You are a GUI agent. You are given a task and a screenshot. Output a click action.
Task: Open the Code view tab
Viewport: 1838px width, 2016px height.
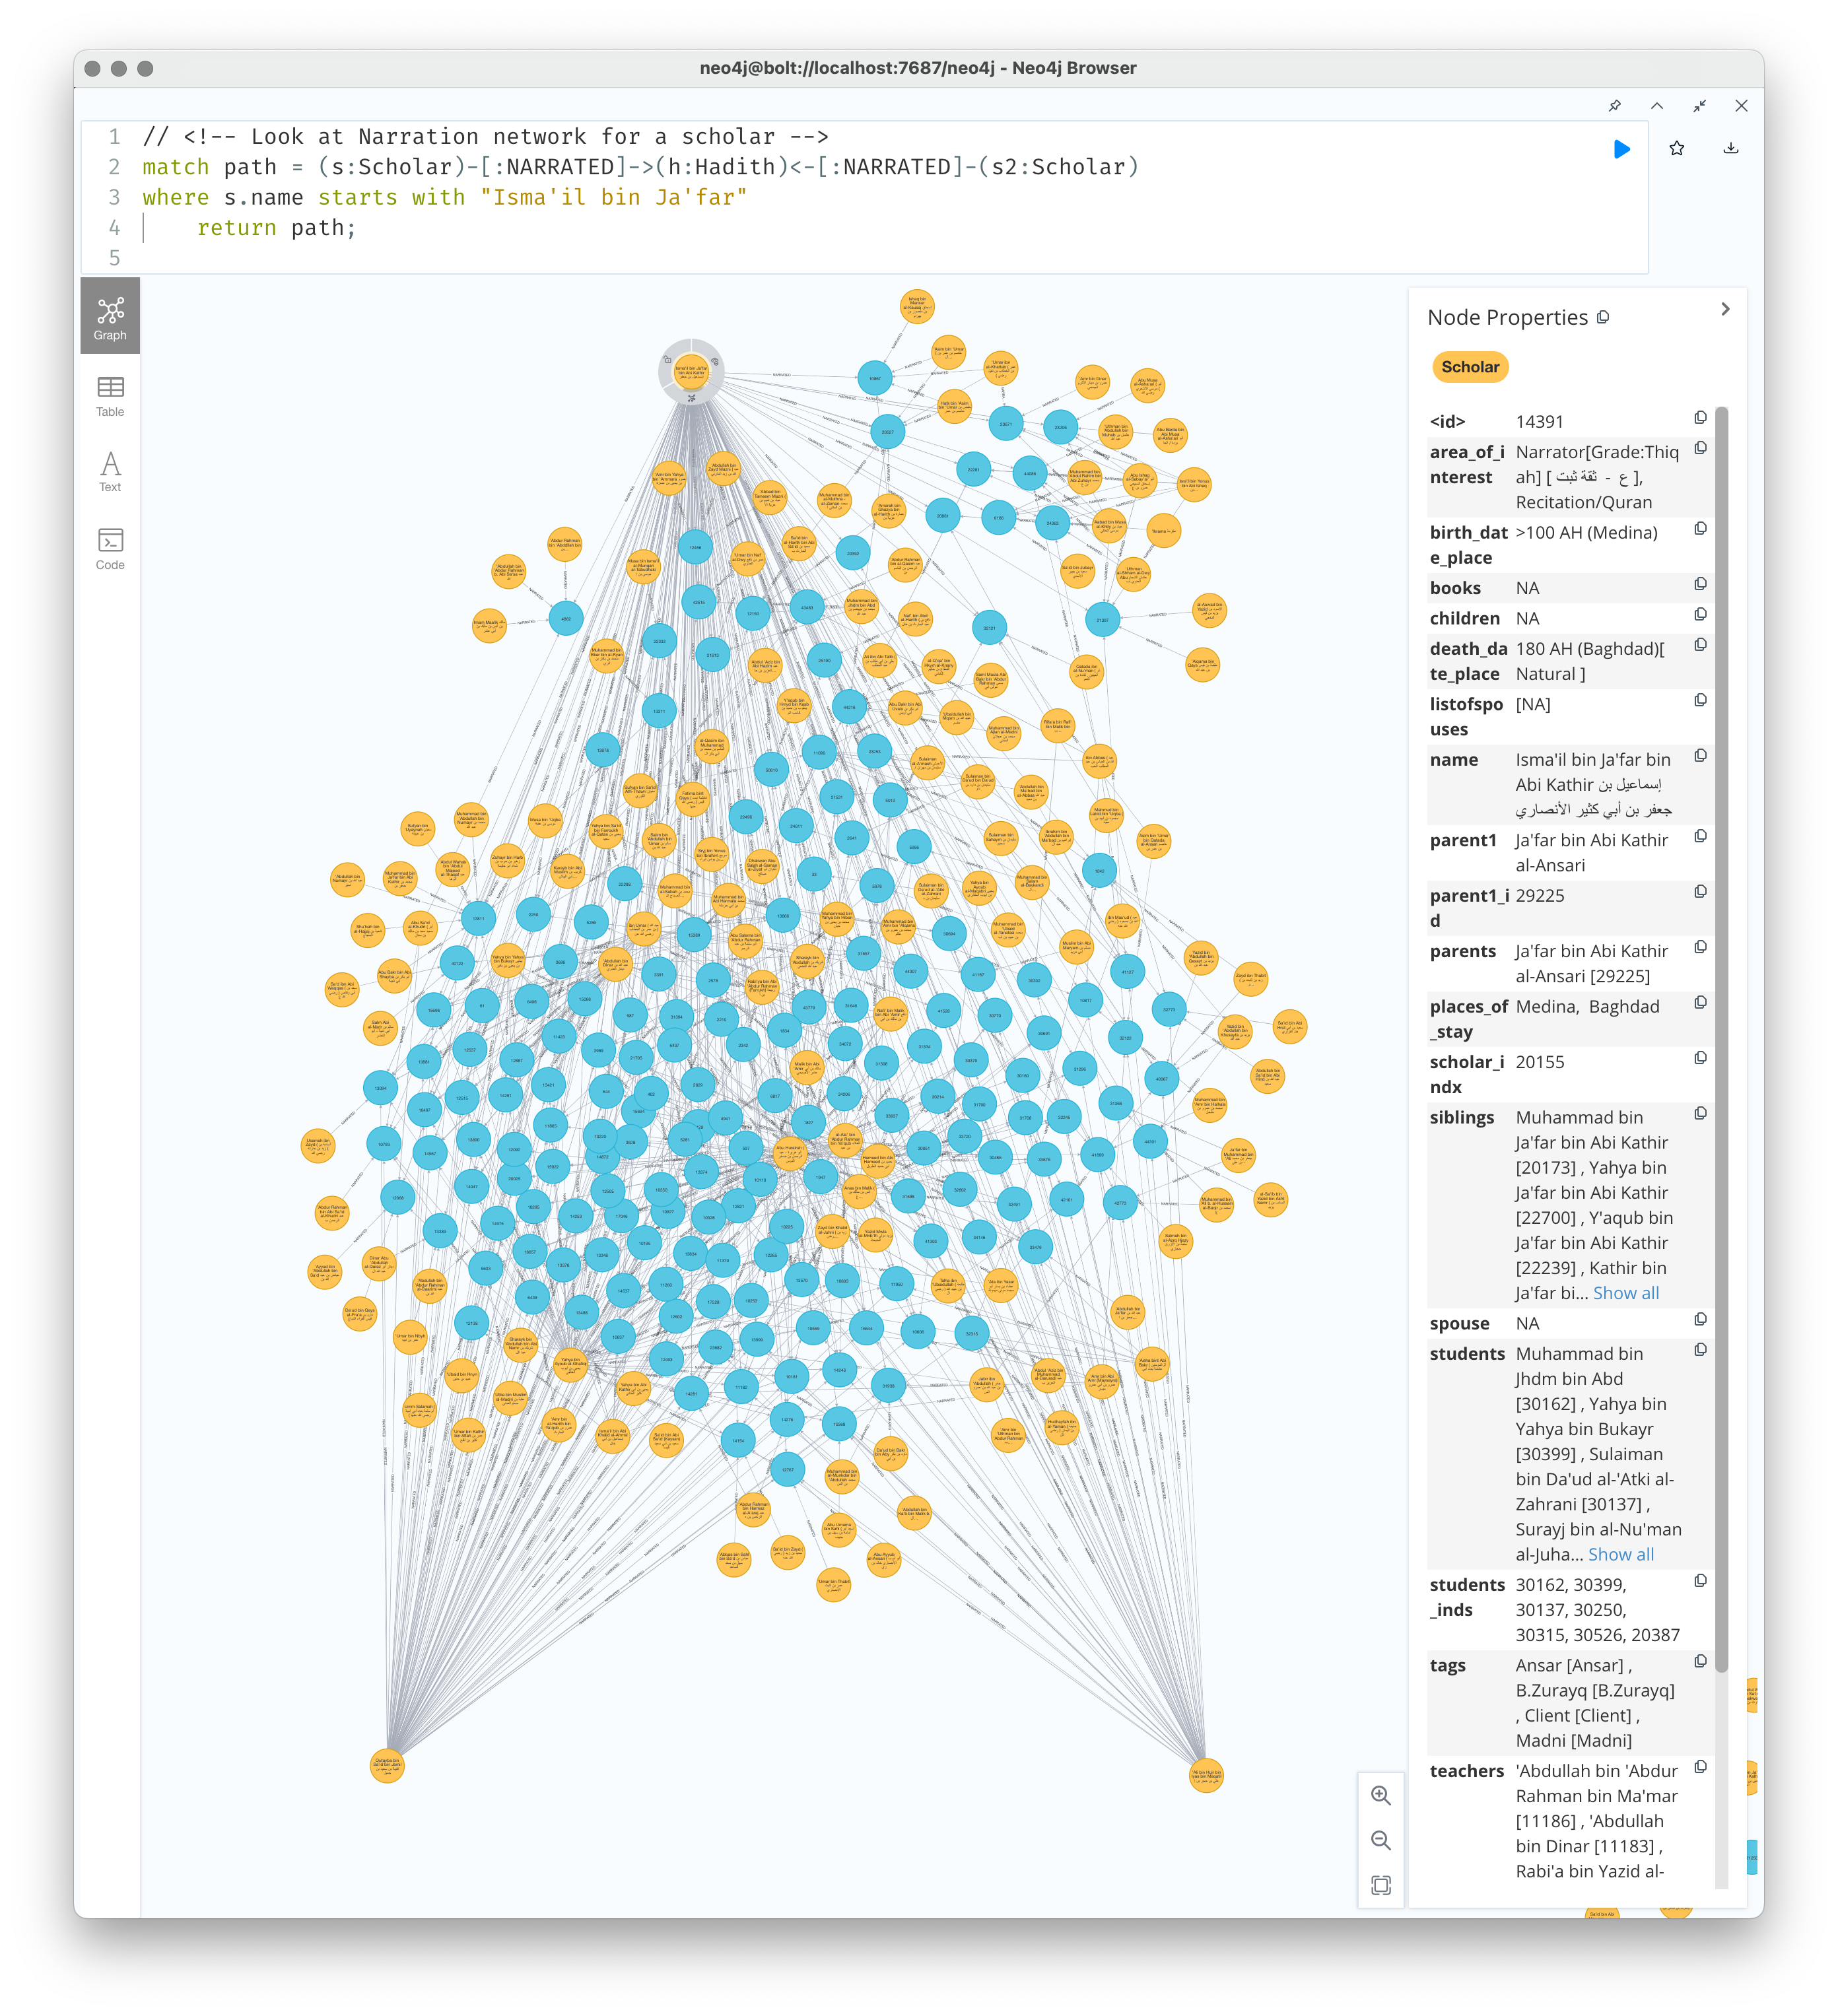point(110,549)
